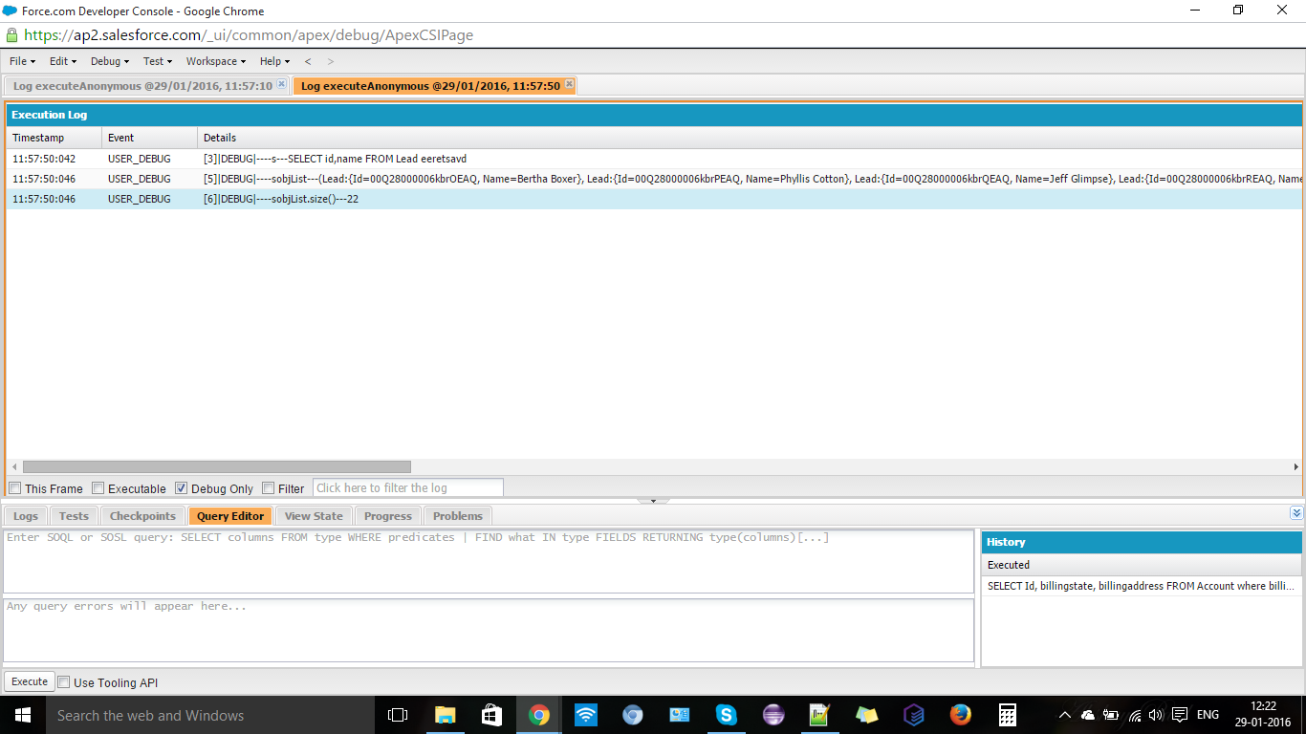Check the Use Tooling API box

pos(64,682)
